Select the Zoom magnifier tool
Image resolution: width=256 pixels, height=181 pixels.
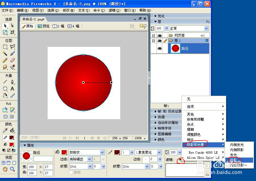point(12,169)
